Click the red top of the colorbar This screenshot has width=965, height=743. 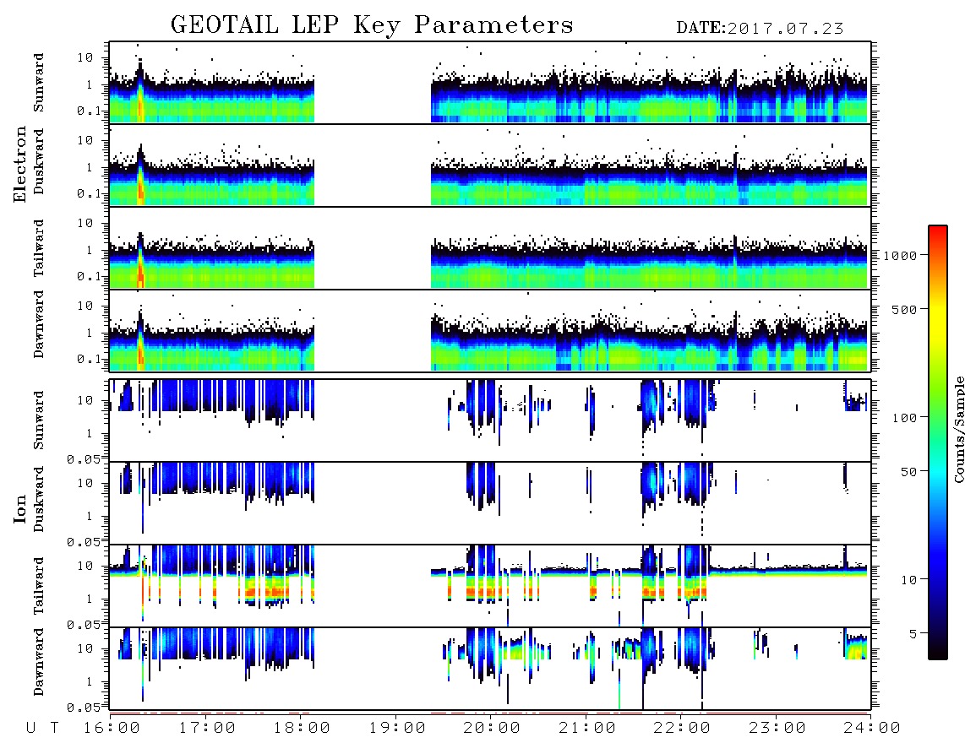(938, 231)
